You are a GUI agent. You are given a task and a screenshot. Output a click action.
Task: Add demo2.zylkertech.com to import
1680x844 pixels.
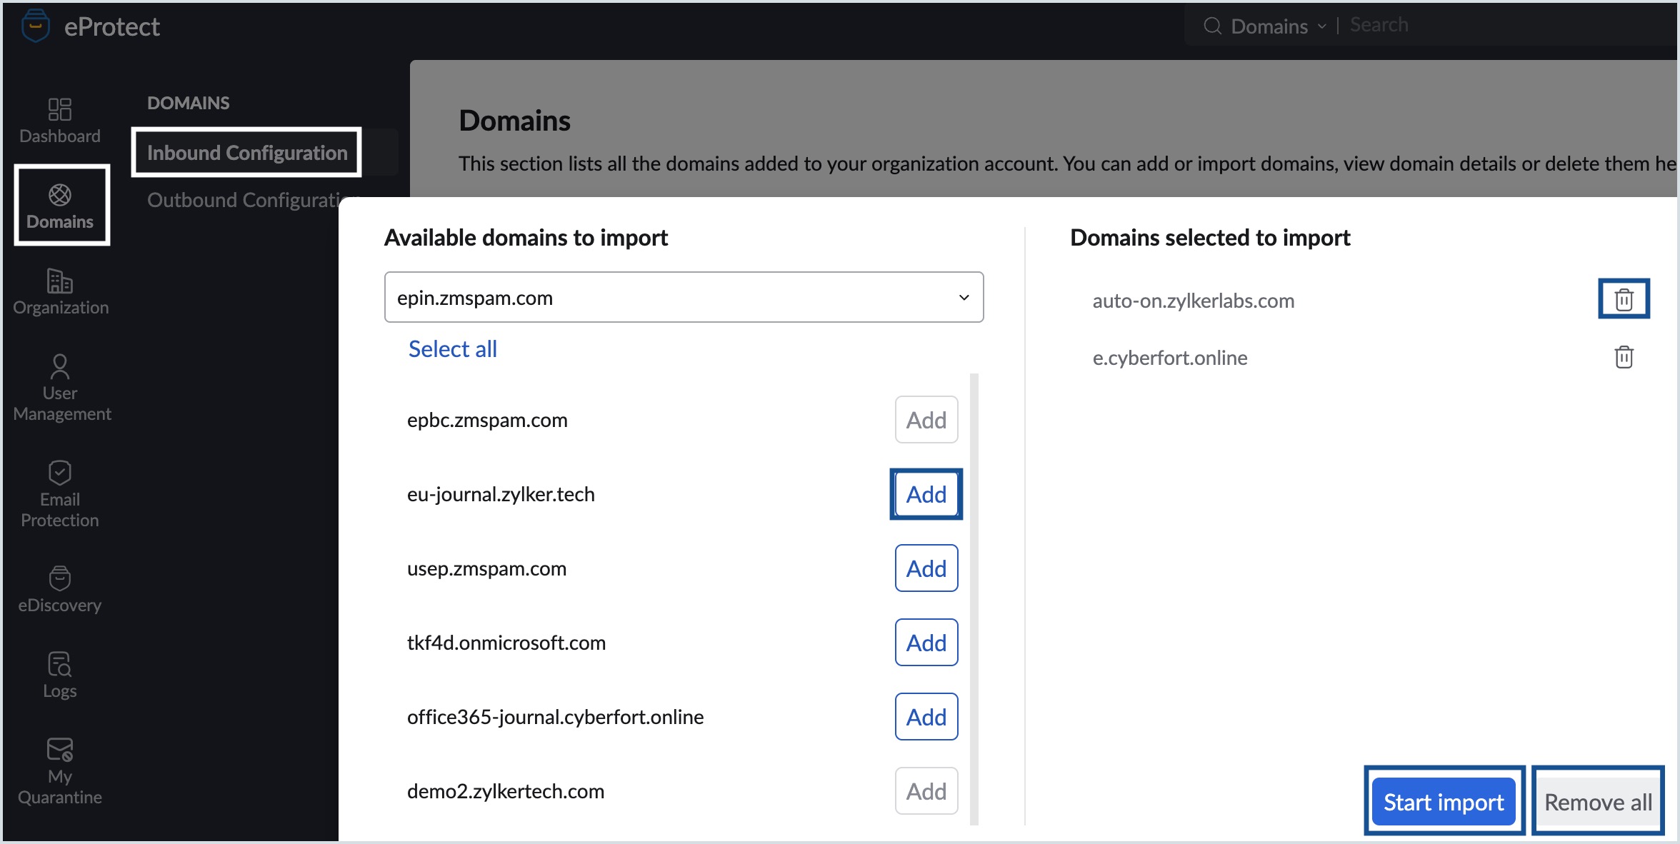tap(926, 791)
